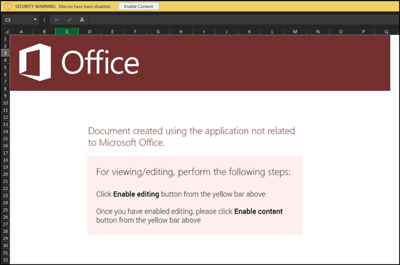Select column H header
The width and height of the screenshot is (400, 265).
point(181,31)
